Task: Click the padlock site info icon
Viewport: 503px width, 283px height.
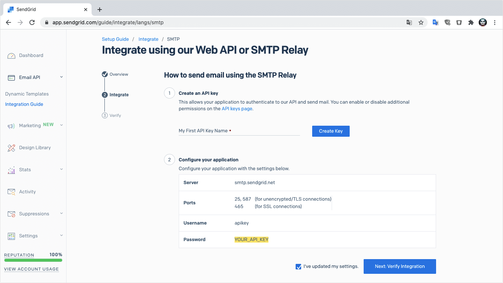Action: pos(46,22)
